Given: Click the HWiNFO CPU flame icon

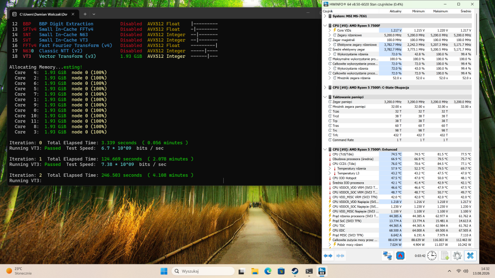Looking at the screenshot, I should (x=400, y=256).
